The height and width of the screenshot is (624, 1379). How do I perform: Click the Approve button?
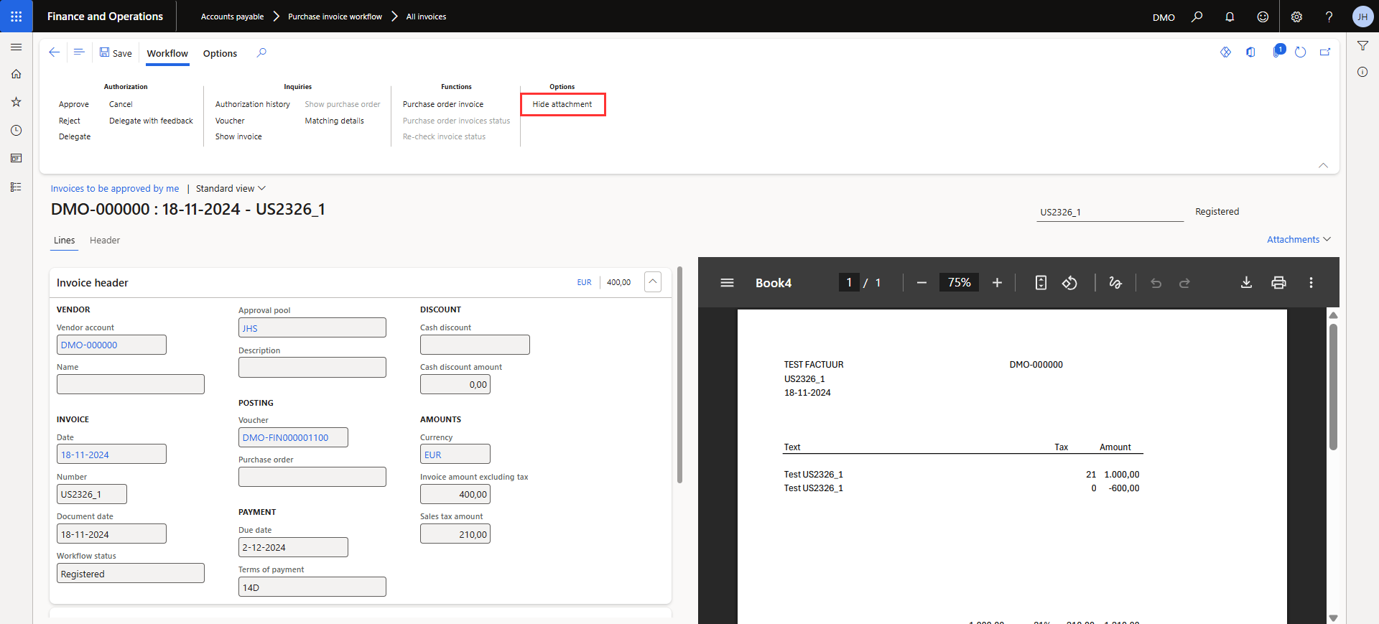pyautogui.click(x=74, y=105)
